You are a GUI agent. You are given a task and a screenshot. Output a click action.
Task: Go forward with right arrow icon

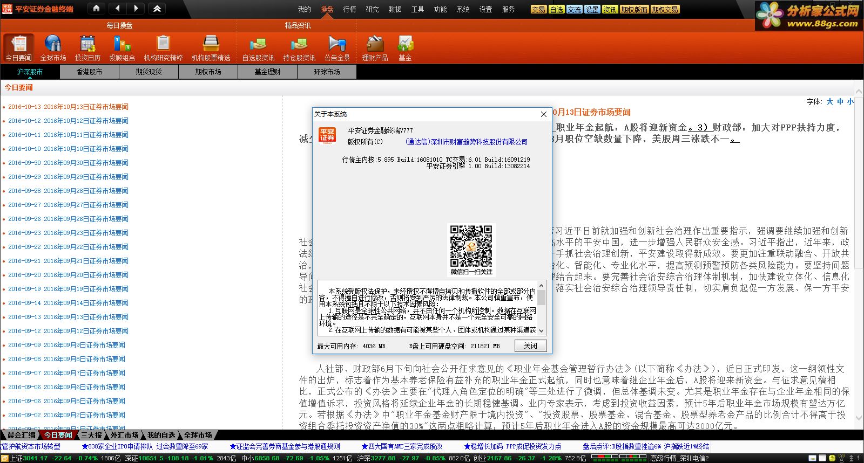point(136,9)
